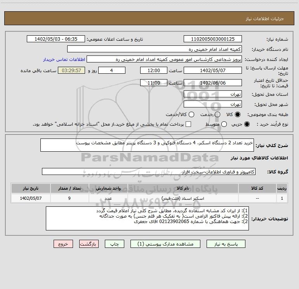The image size is (299, 289).
Task: Click the گروه کالا field
Action: pyautogui.click(x=149, y=171)
